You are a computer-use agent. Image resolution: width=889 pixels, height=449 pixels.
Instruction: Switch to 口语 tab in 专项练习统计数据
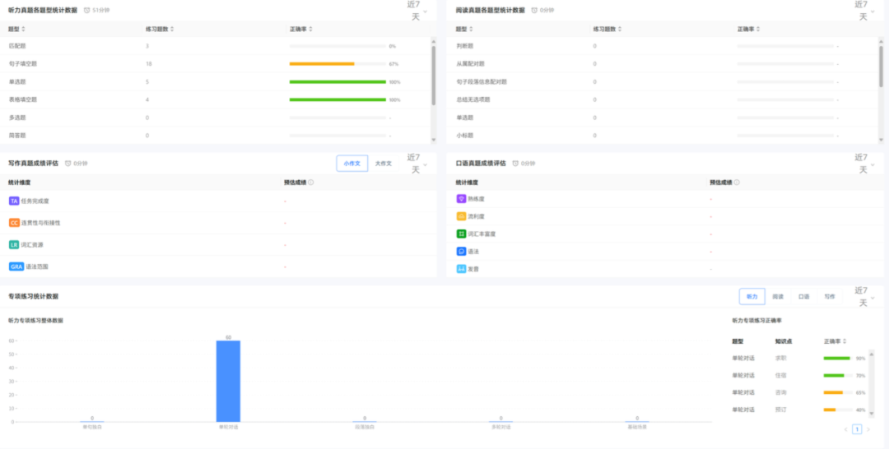[804, 296]
